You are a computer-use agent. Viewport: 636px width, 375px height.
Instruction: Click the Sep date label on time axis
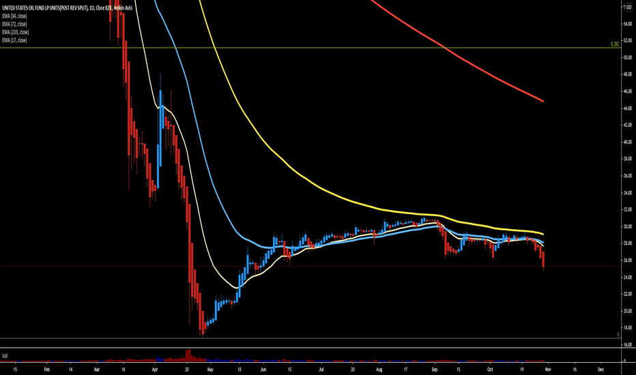(x=435, y=370)
